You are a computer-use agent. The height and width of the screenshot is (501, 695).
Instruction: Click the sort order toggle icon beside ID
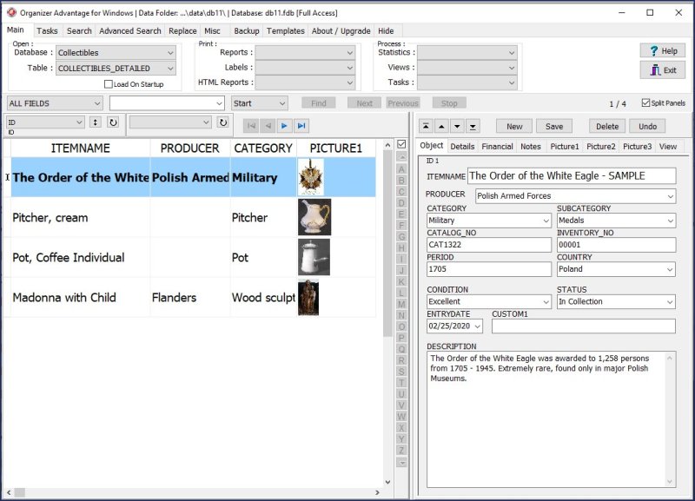96,122
